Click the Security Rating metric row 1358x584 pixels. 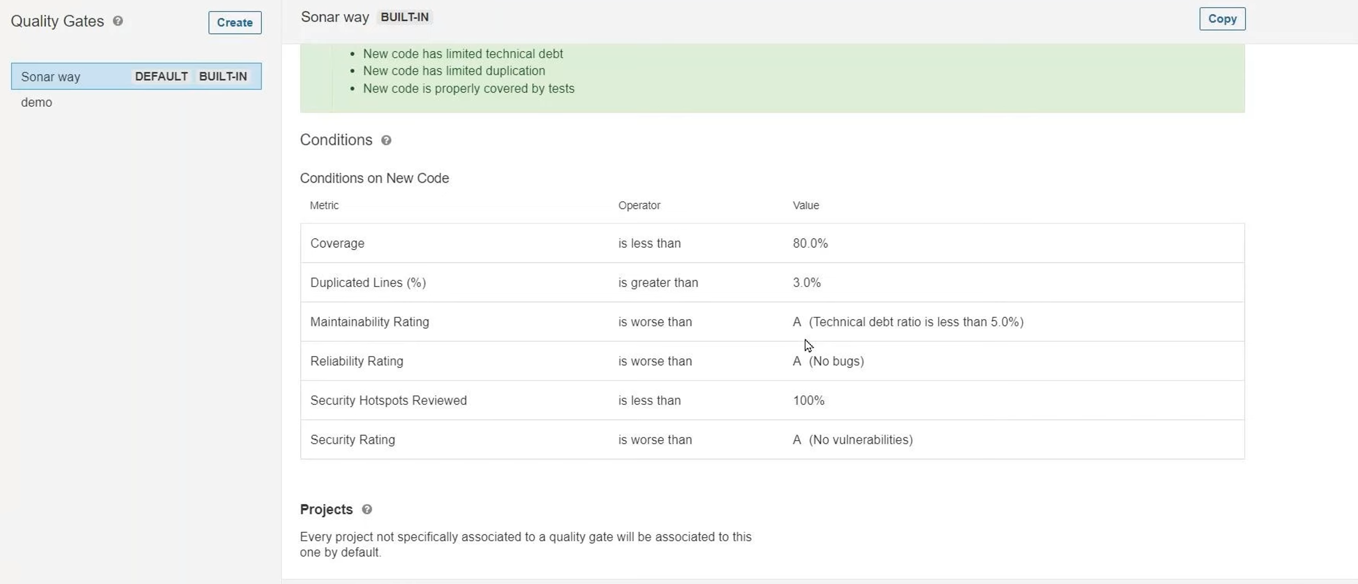coord(772,440)
